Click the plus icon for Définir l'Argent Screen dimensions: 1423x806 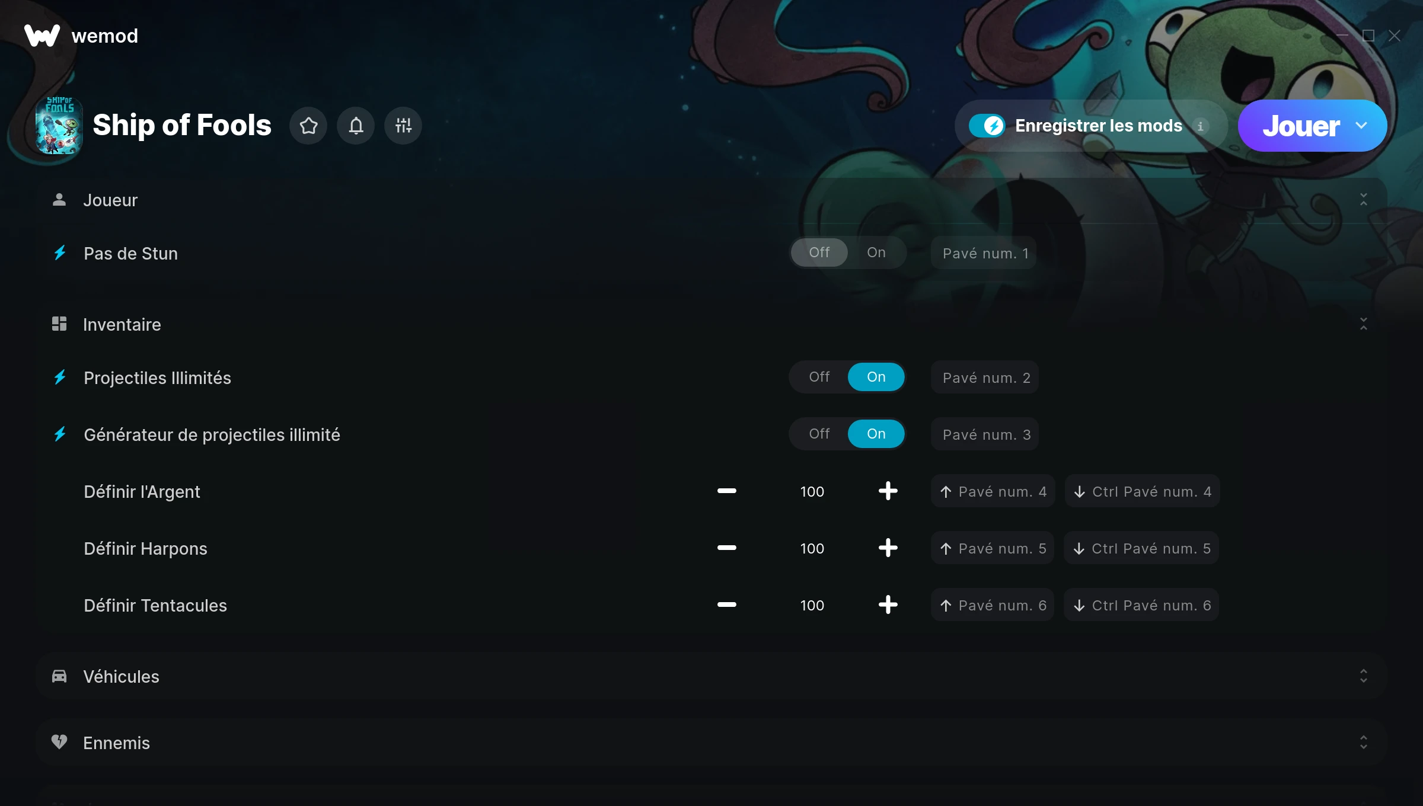pyautogui.click(x=888, y=491)
